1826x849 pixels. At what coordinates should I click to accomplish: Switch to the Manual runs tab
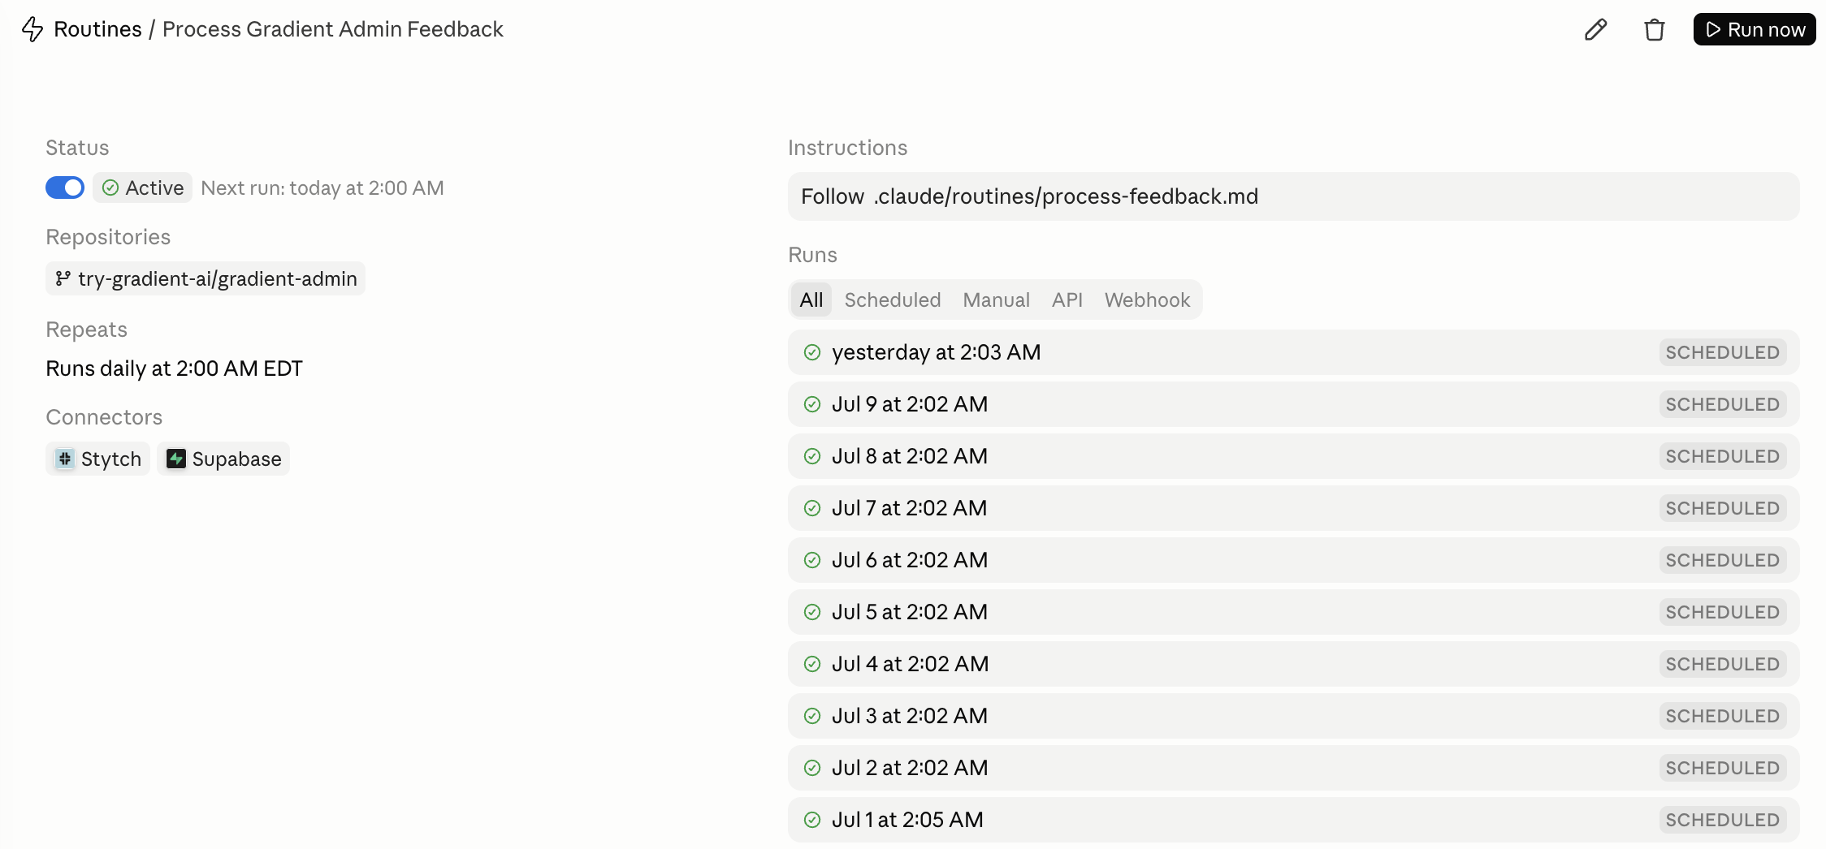click(x=996, y=300)
